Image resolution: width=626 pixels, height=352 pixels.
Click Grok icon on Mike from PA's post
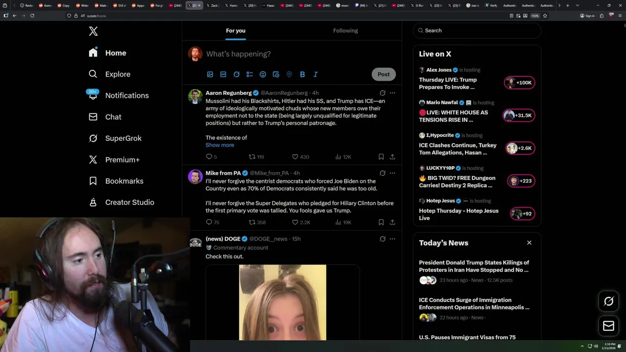382,173
